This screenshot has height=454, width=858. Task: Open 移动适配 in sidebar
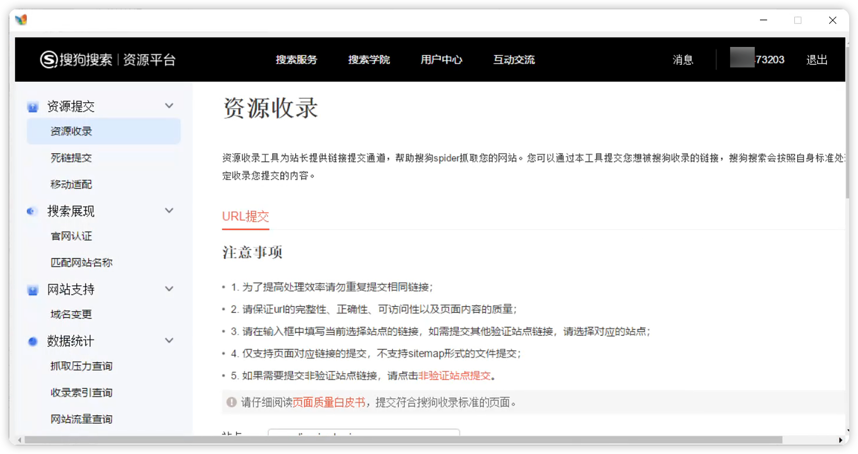(71, 184)
